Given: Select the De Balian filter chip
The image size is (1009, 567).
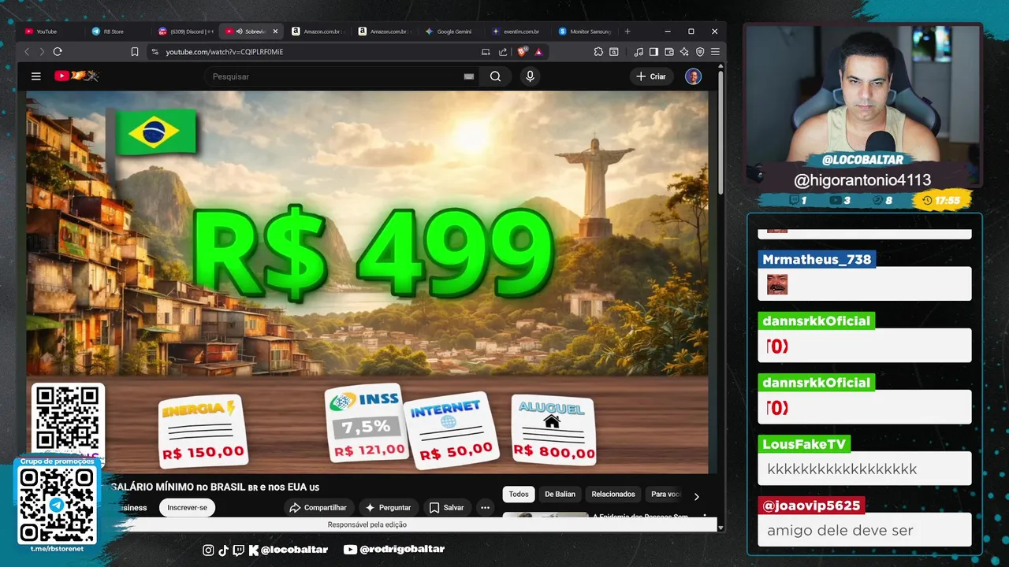Looking at the screenshot, I should click(x=560, y=495).
